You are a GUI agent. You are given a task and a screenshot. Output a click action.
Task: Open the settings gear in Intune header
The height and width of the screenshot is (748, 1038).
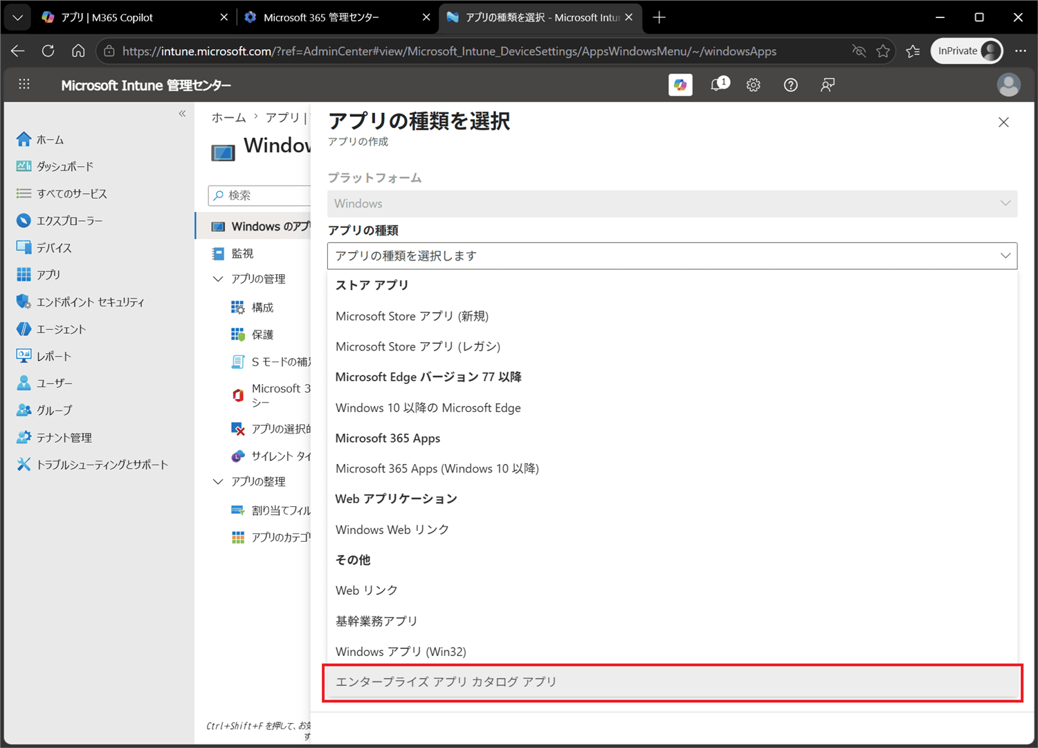click(754, 84)
